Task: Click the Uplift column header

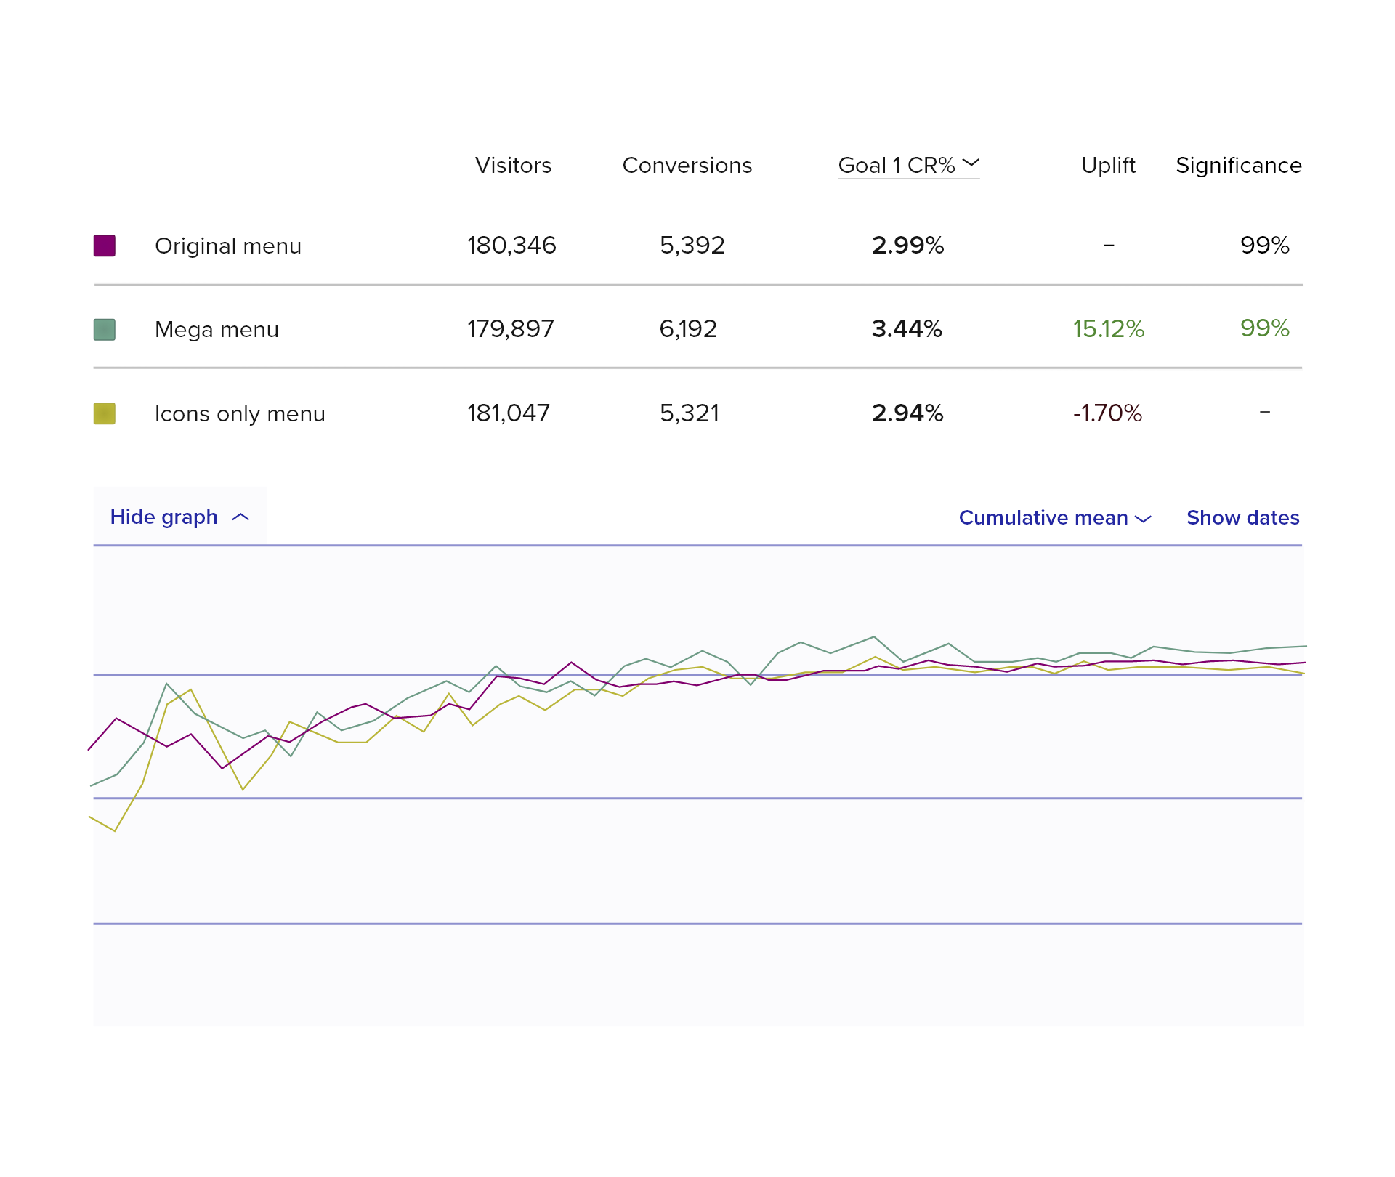Action: pyautogui.click(x=1108, y=166)
